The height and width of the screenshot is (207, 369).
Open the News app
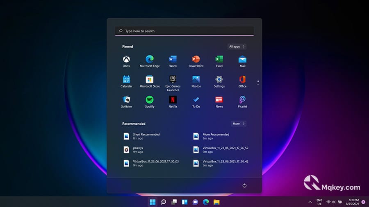[219, 102]
